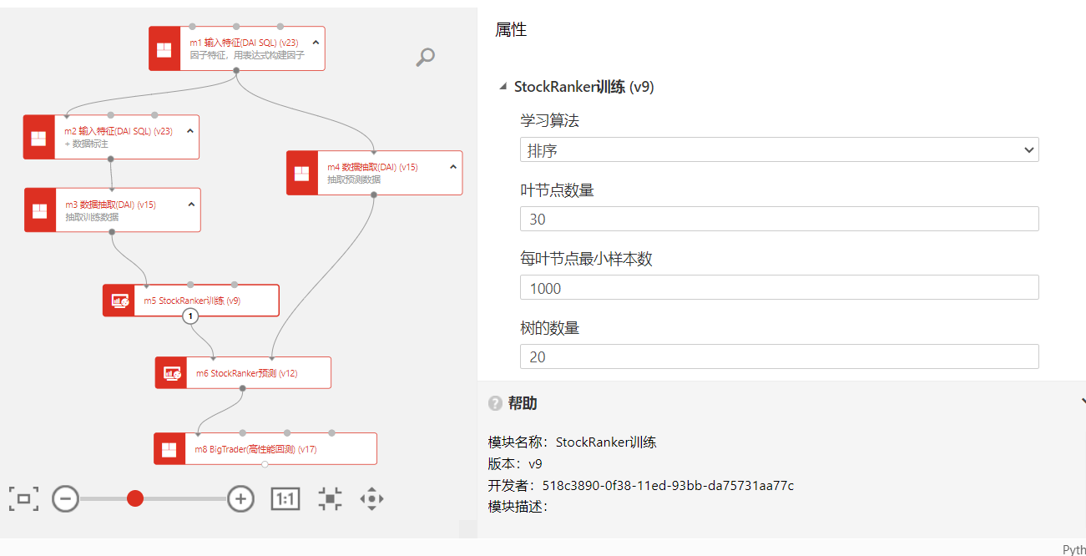Click the help question mark icon
The height and width of the screenshot is (556, 1086).
[495, 403]
